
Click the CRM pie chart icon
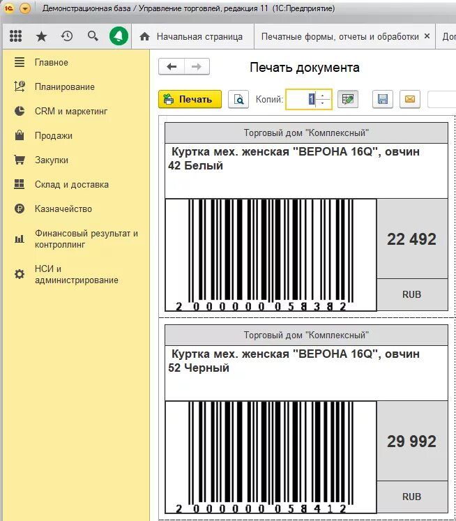(20, 111)
